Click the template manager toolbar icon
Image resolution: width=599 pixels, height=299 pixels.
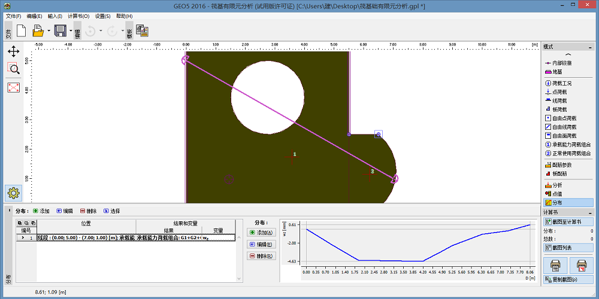point(142,30)
